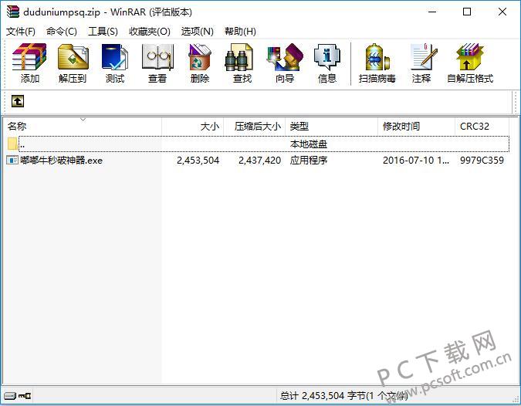Click the WinRAR title bar app icon
The width and height of the screenshot is (521, 406).
(13, 12)
